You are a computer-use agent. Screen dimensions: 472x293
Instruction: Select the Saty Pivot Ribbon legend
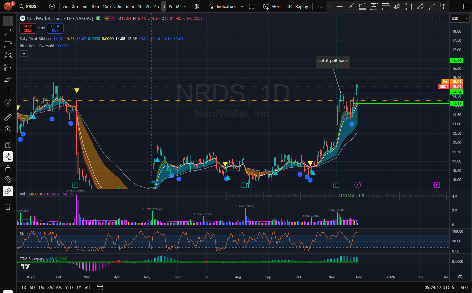[35, 39]
